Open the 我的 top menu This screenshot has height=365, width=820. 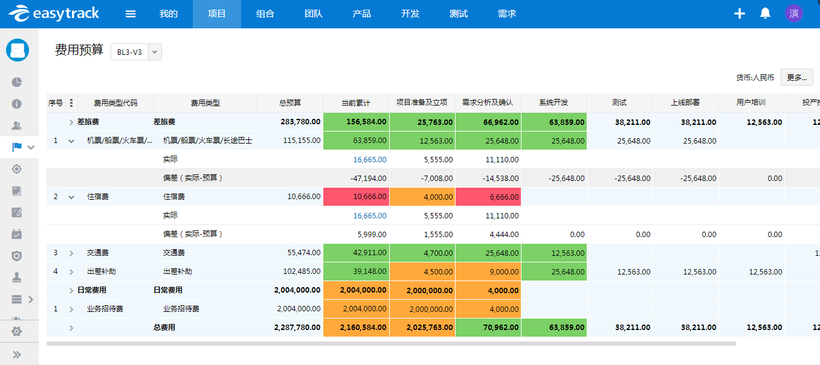tap(169, 14)
